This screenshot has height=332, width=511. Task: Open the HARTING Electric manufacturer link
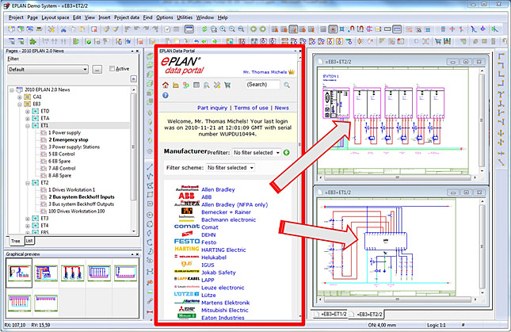pos(223,250)
